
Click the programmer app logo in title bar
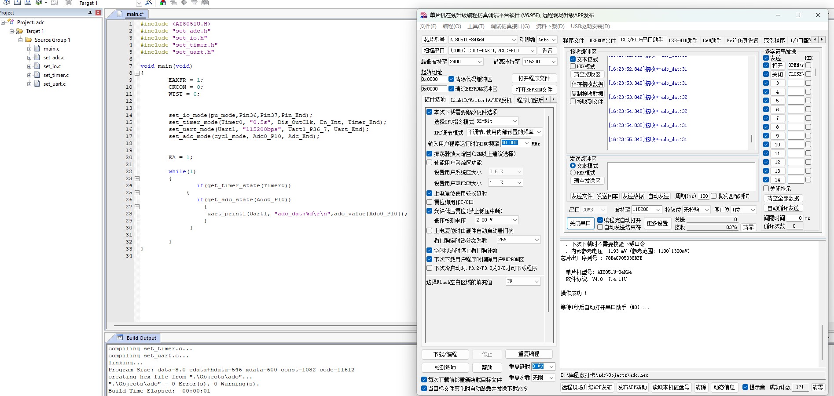pyautogui.click(x=424, y=15)
